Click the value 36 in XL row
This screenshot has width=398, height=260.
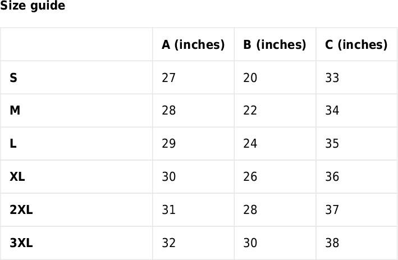(x=332, y=176)
